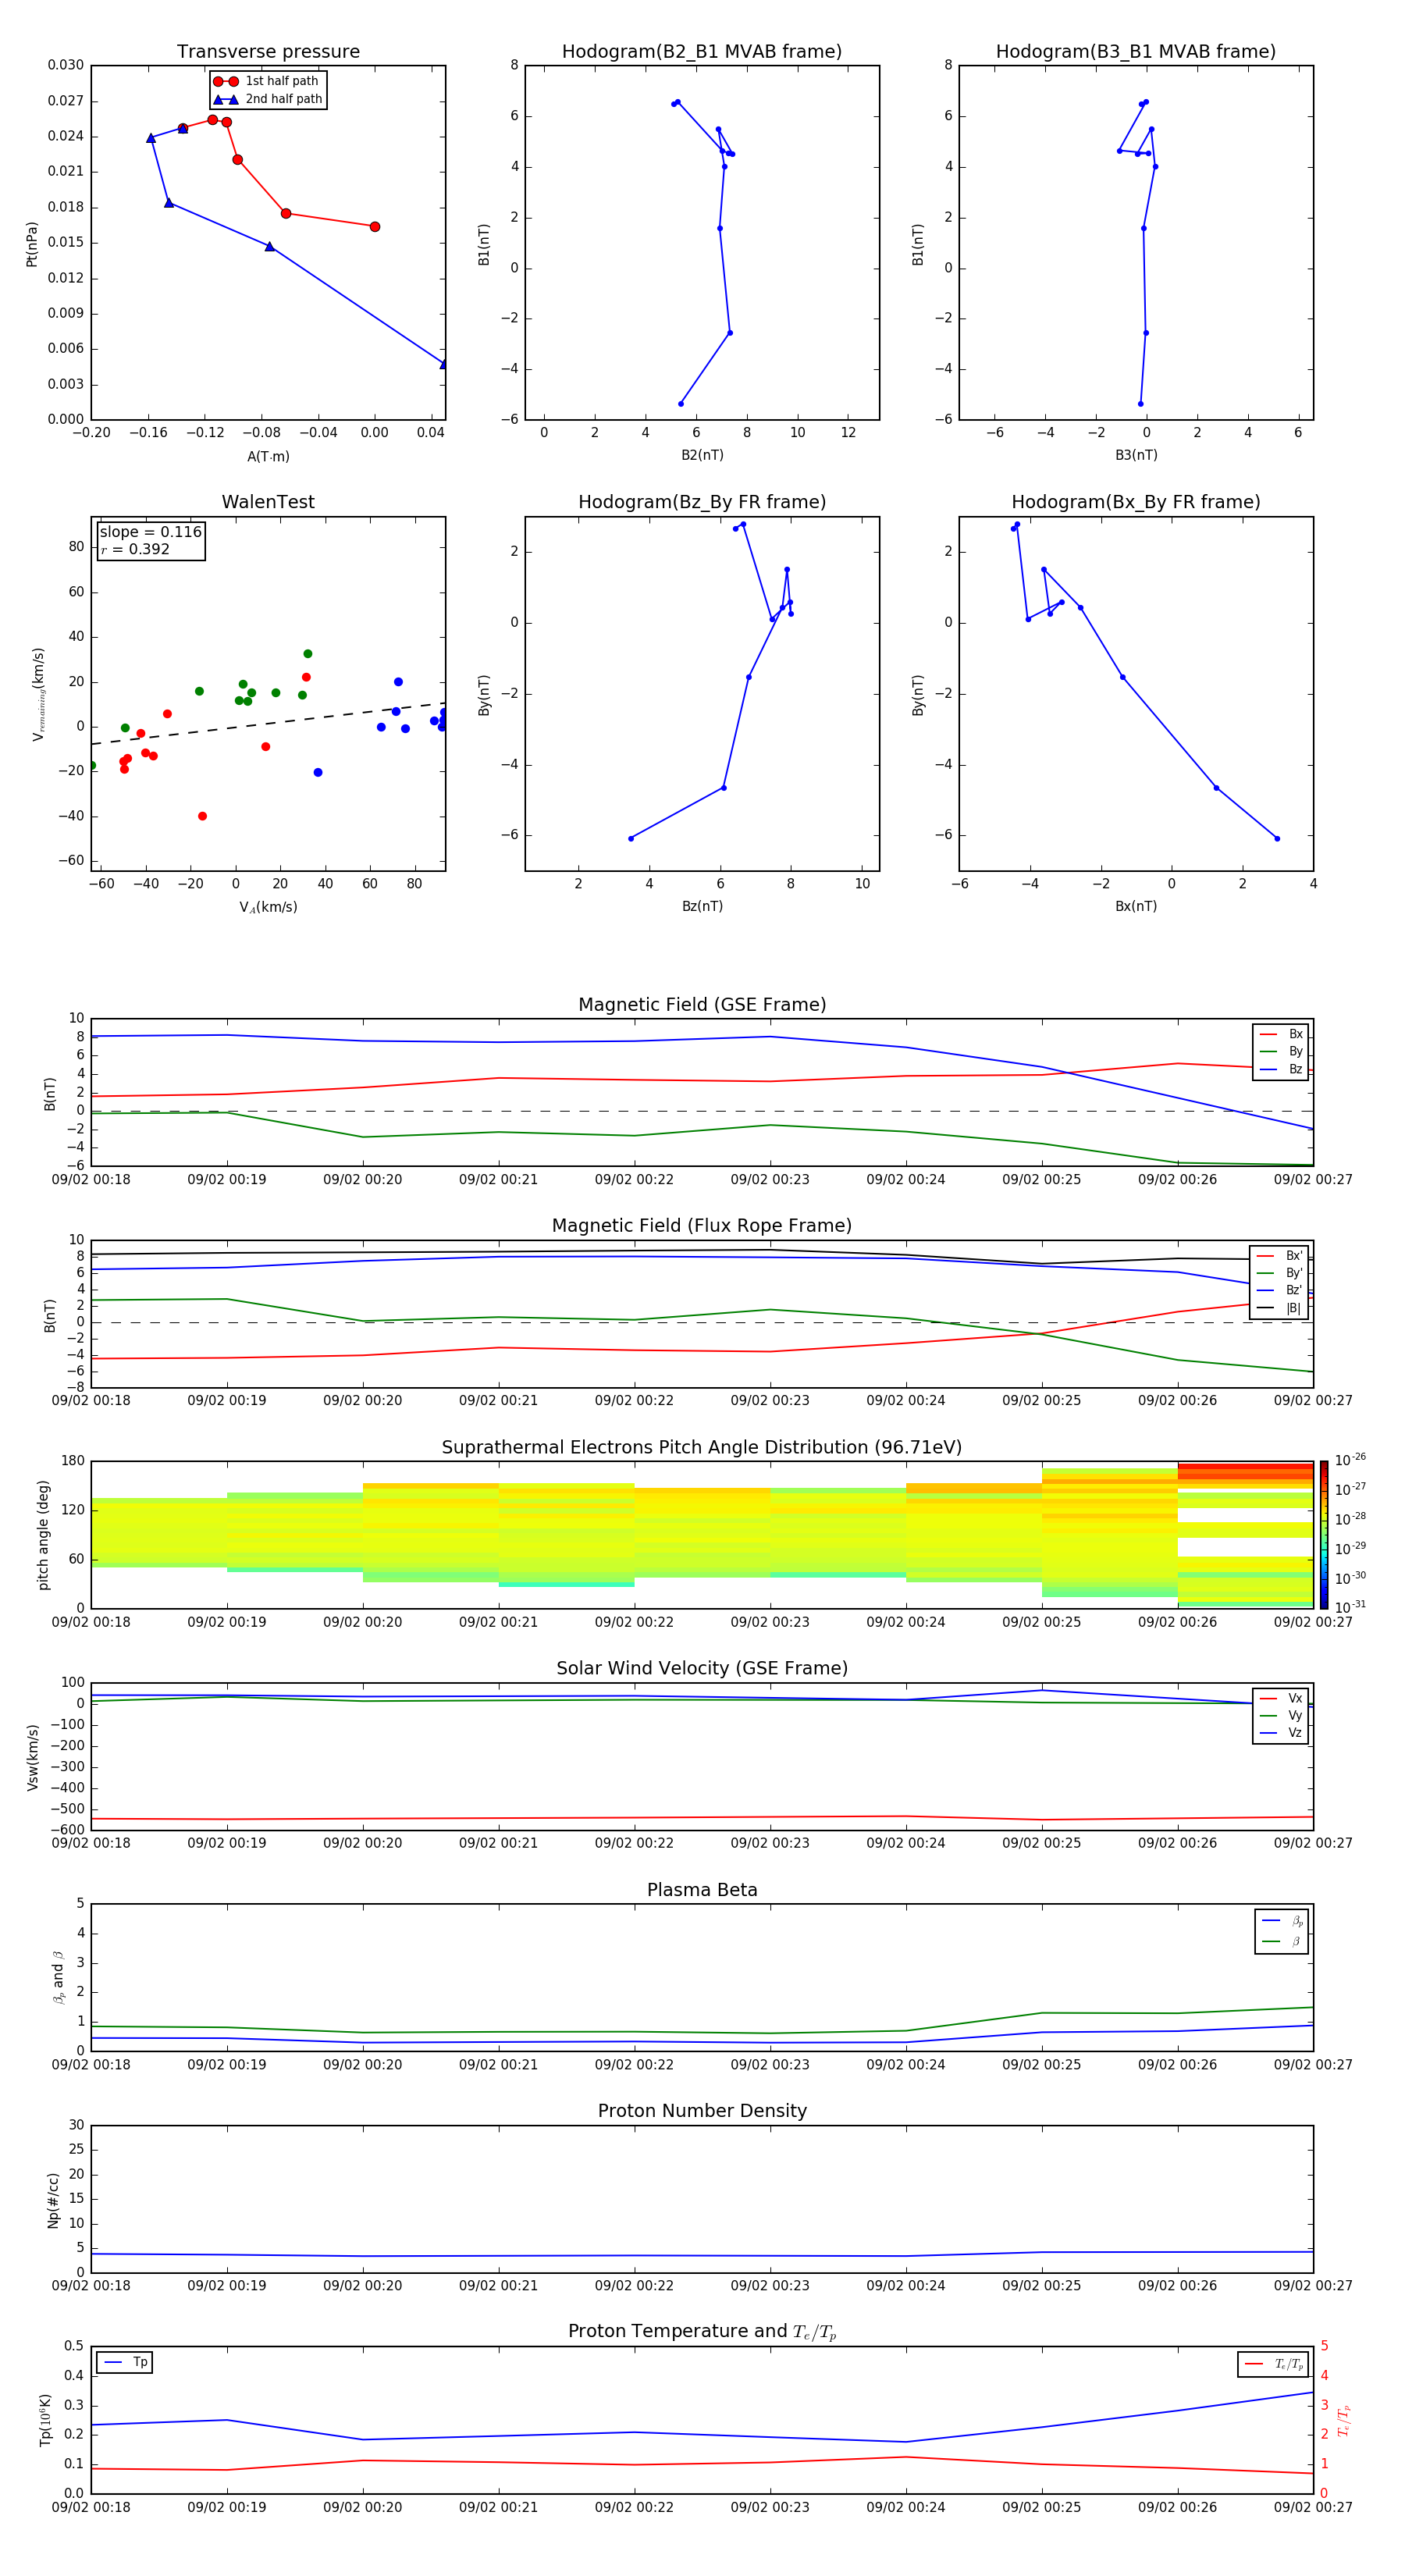Click the Suprathermal Electrons Pitch Angle Distribution title
This screenshot has width=1405, height=2576.
(x=701, y=1447)
